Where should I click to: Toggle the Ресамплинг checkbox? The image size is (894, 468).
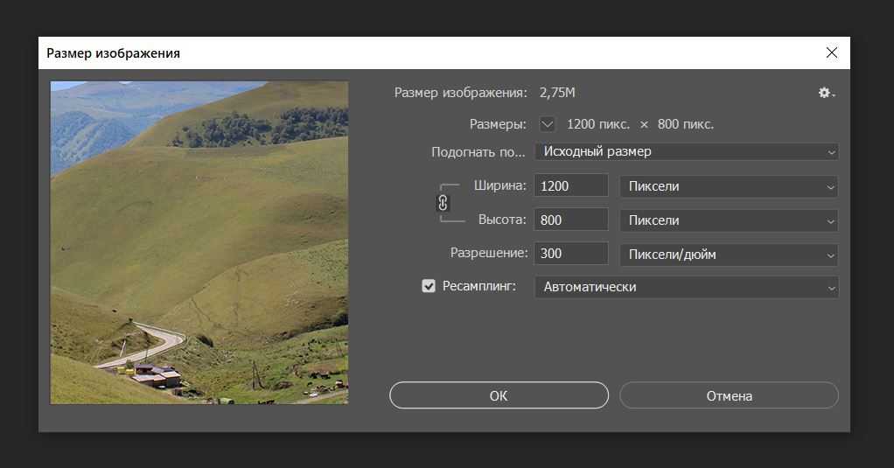[429, 286]
